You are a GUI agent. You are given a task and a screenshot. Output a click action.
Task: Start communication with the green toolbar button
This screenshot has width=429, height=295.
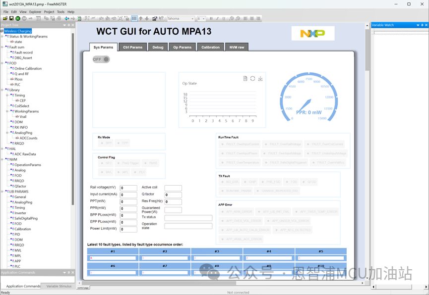[18, 19]
